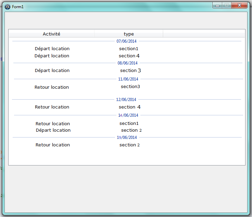252x217 pixels.
Task: Click the 11/06/2014 date group header
Action: [x=128, y=79]
